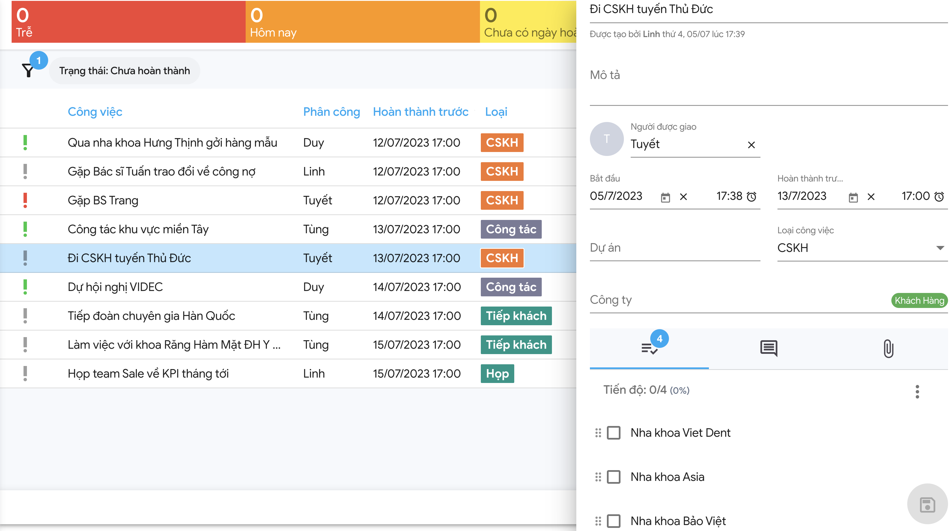Open calendar picker for 'Bắt đầu' date

[x=665, y=197]
